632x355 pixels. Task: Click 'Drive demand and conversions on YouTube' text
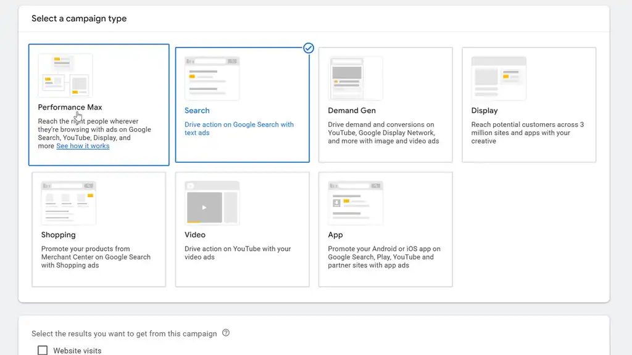(383, 133)
